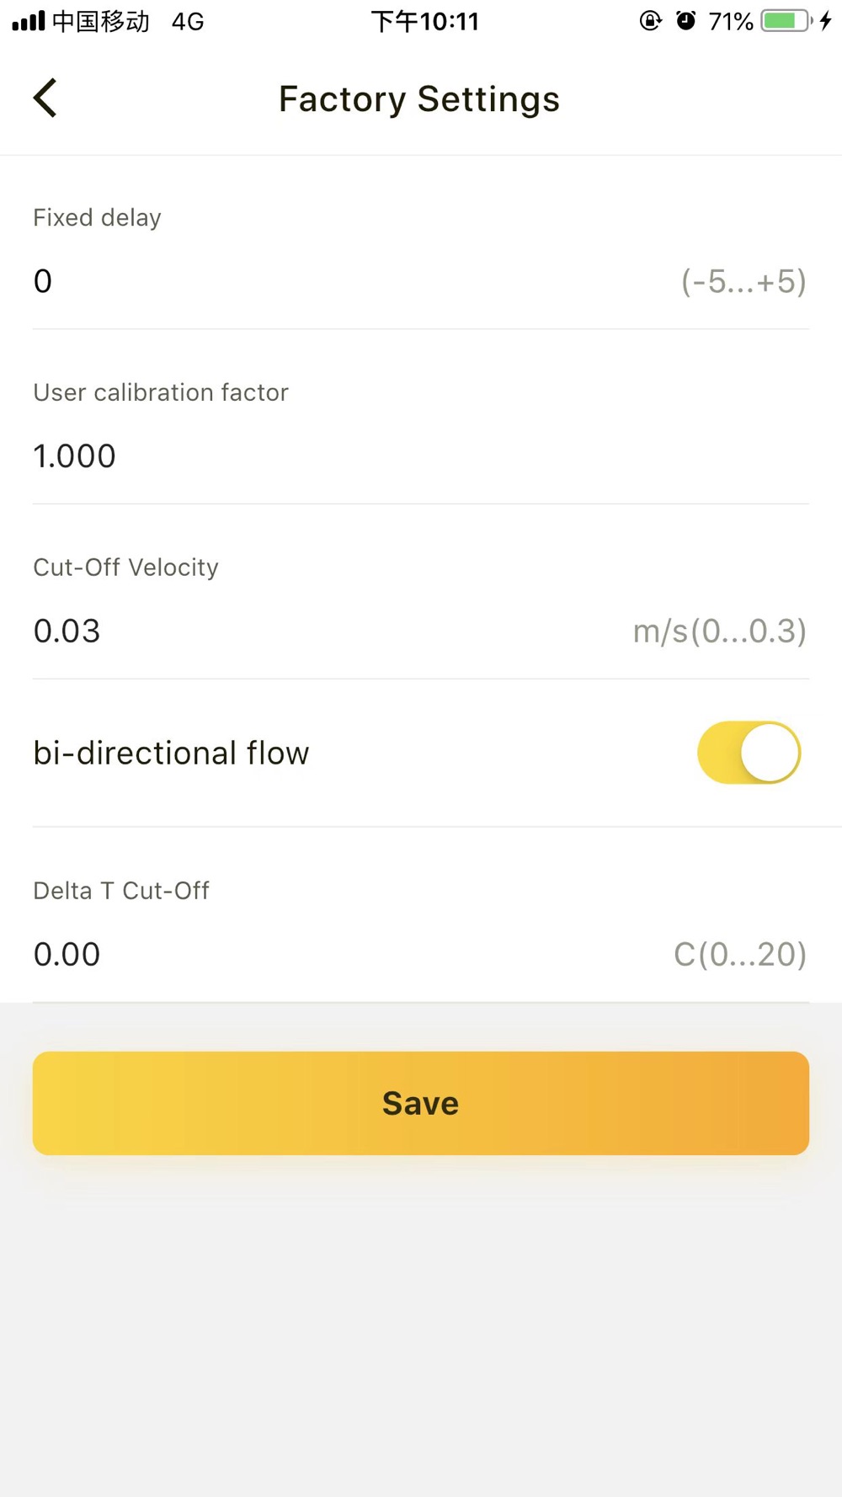
Task: Tap the rotation lock status icon
Action: 650,21
